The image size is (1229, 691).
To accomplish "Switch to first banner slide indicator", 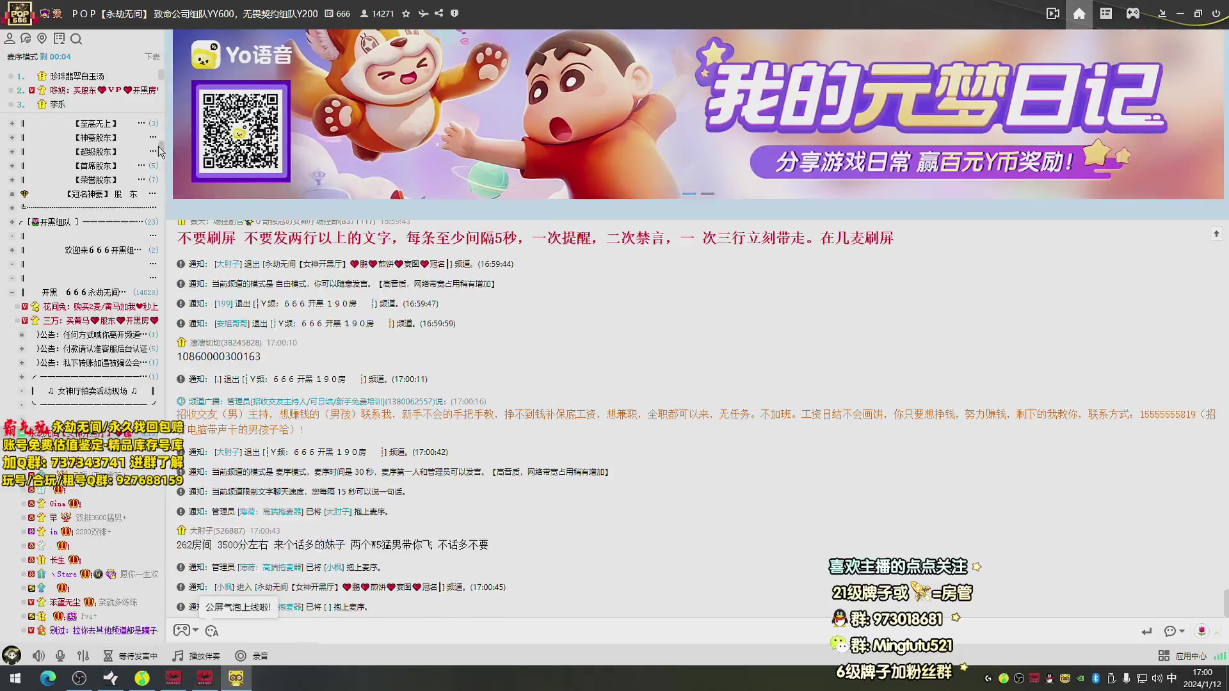I will (x=689, y=193).
